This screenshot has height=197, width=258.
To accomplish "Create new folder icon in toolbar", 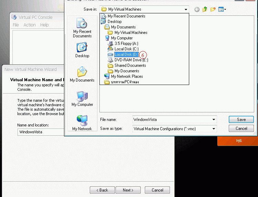I will click(213, 9).
